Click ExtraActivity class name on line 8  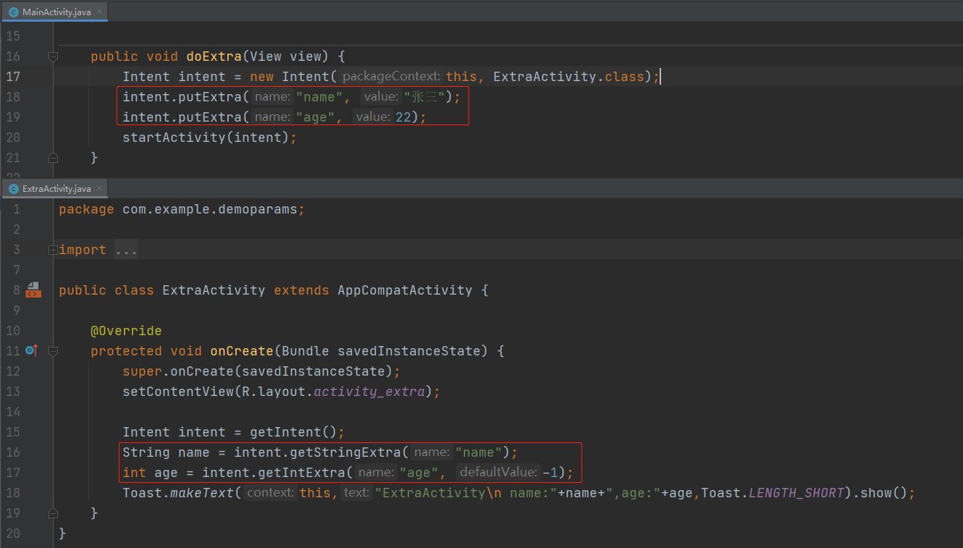coord(214,290)
